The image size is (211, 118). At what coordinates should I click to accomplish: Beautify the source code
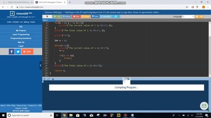click(105, 16)
